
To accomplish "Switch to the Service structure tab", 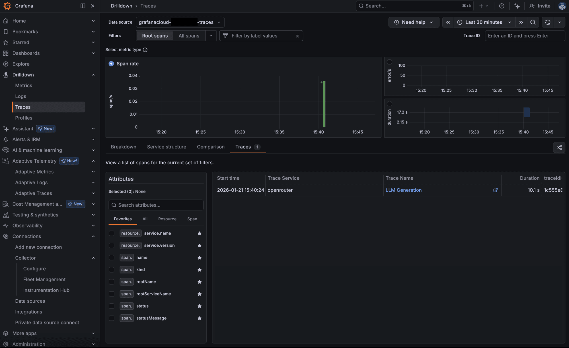I will pyautogui.click(x=167, y=147).
